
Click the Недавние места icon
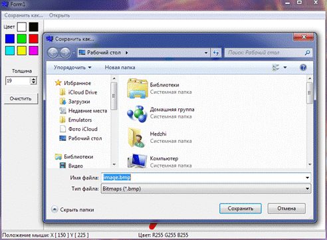coord(62,110)
